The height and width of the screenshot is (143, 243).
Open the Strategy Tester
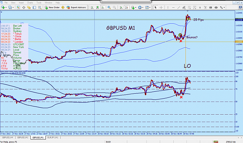40,7
